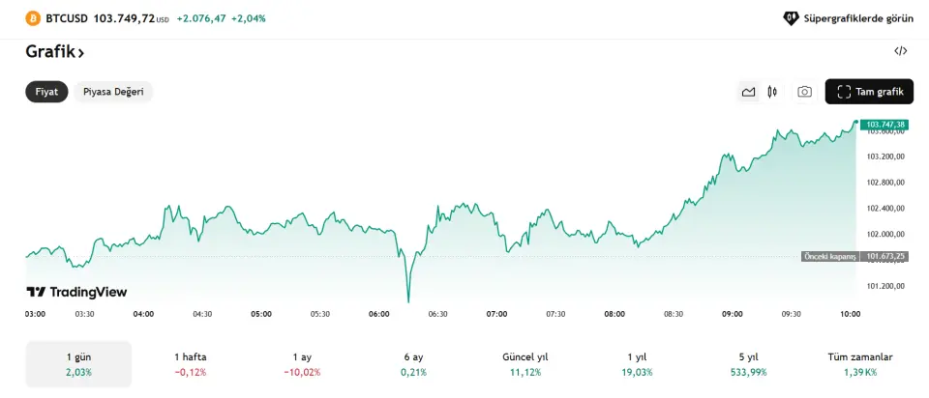This screenshot has height=398, width=929.
Task: Open the embed code icon
Action: [x=900, y=51]
